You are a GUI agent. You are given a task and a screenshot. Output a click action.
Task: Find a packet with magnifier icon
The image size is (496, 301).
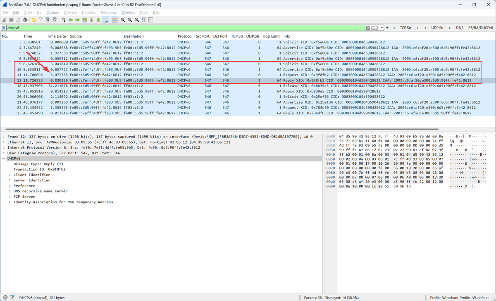[64, 19]
